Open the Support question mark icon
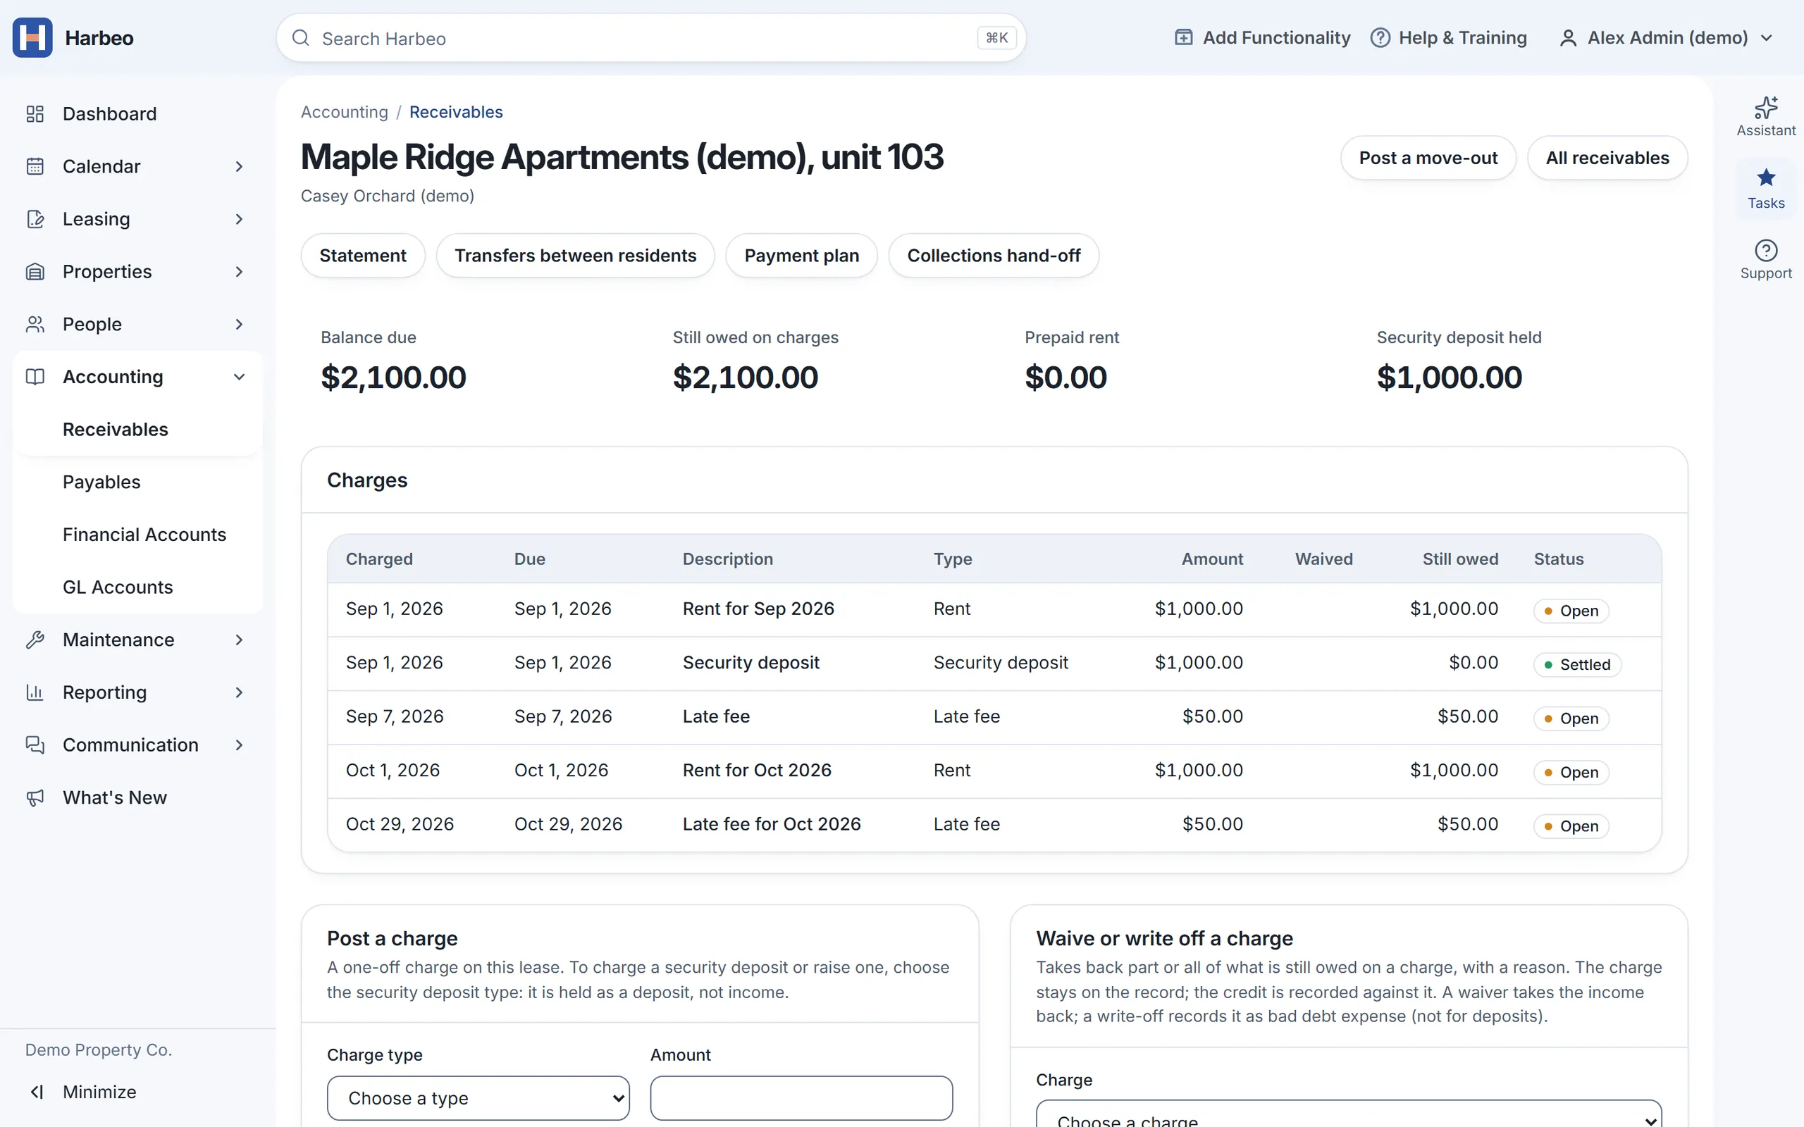Screen dimensions: 1804x1127 click(x=1765, y=251)
